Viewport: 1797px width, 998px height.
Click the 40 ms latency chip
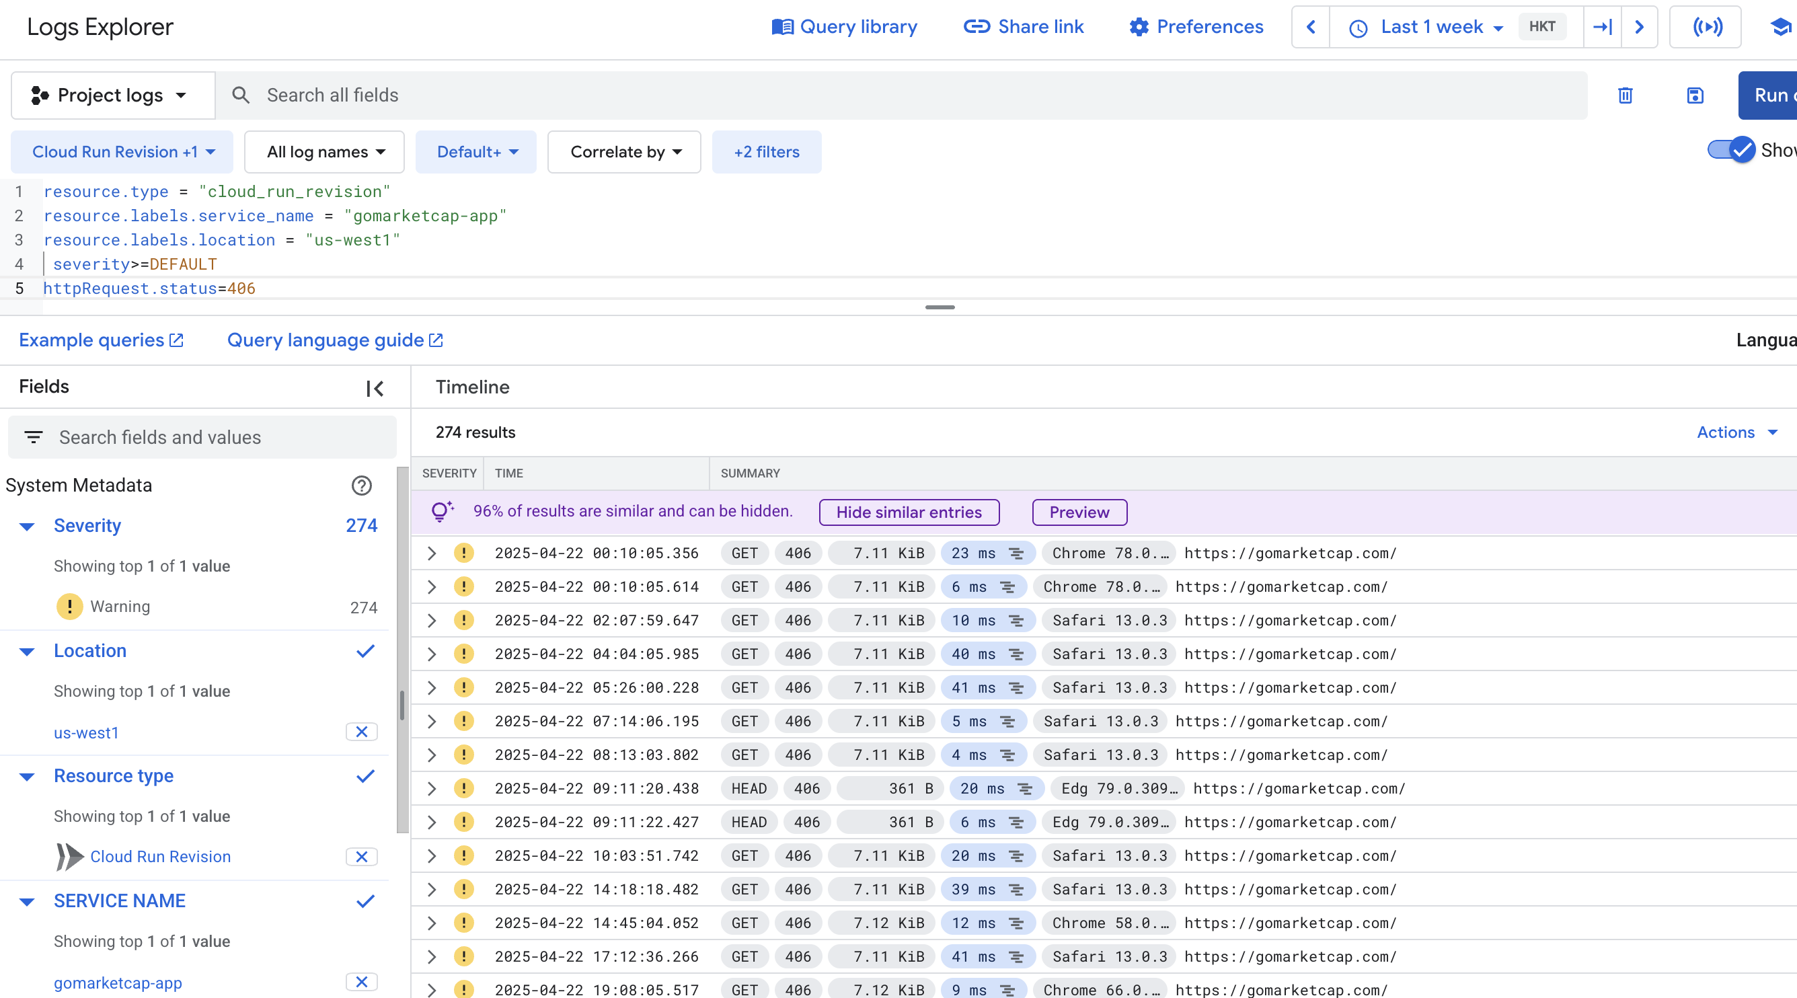(x=987, y=654)
